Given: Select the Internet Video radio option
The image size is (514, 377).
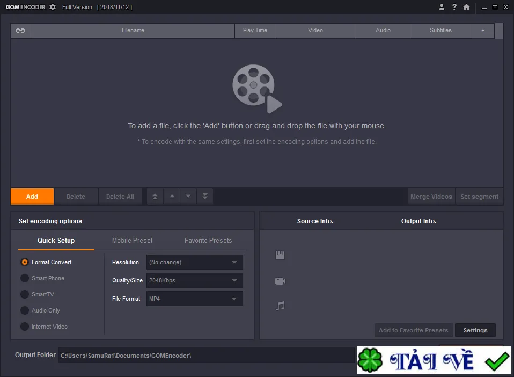Looking at the screenshot, I should point(25,327).
